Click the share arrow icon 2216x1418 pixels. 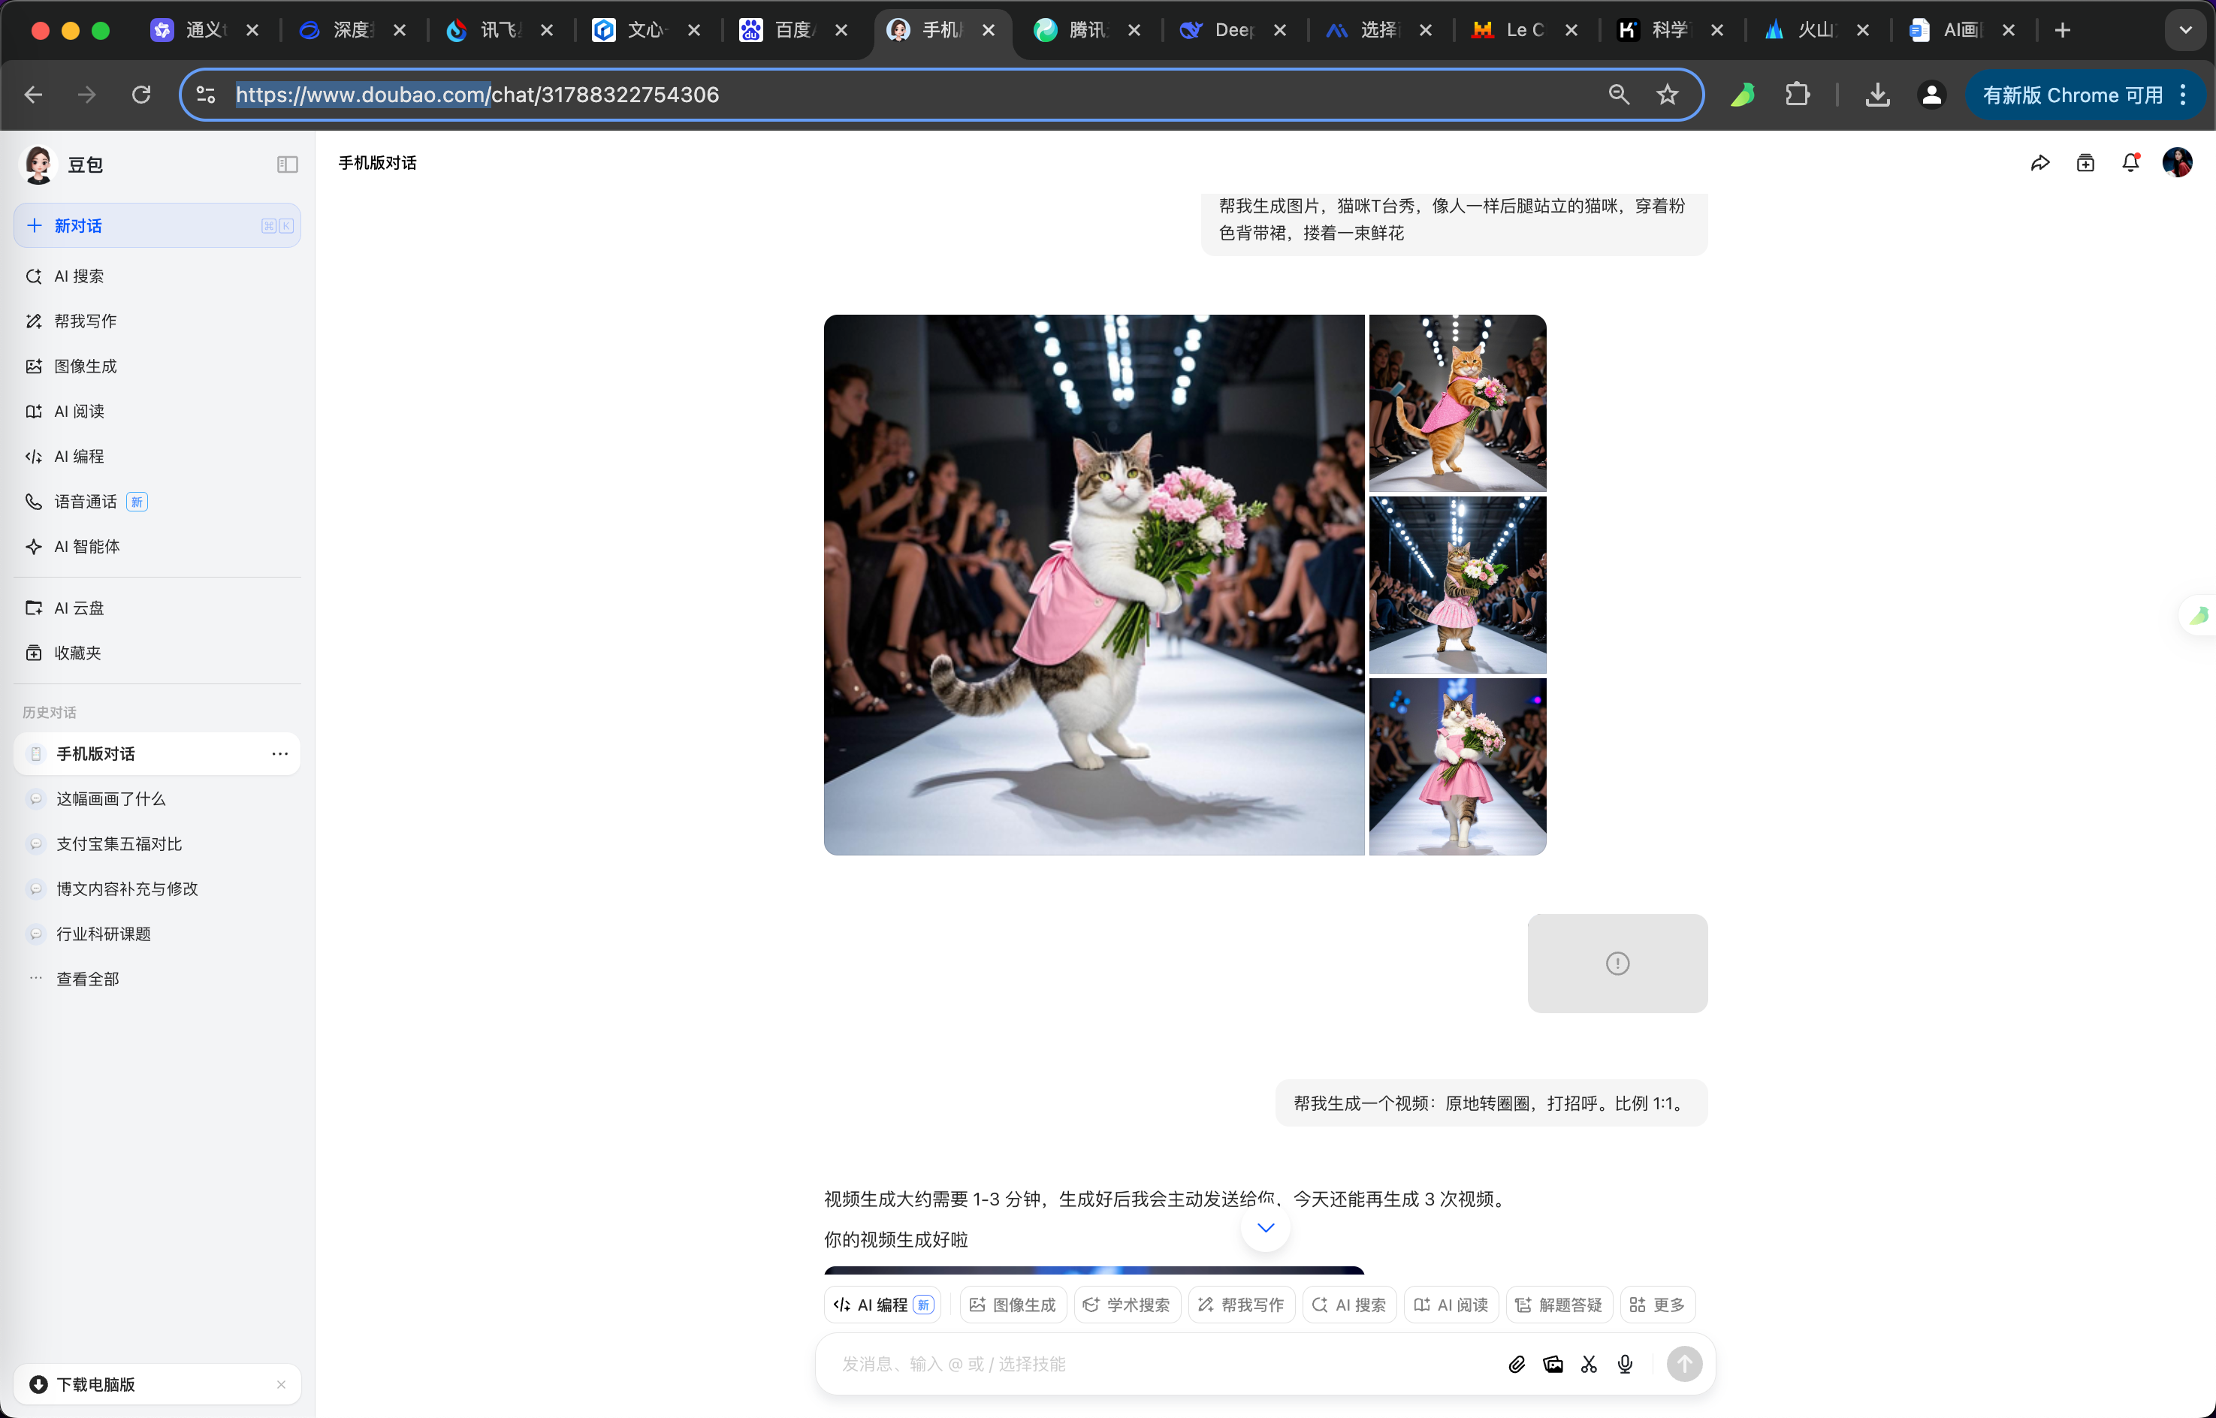(x=2040, y=163)
